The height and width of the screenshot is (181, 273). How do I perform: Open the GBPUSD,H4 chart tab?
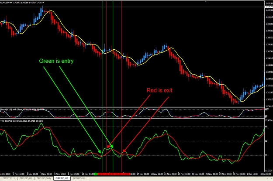[x=79, y=178]
